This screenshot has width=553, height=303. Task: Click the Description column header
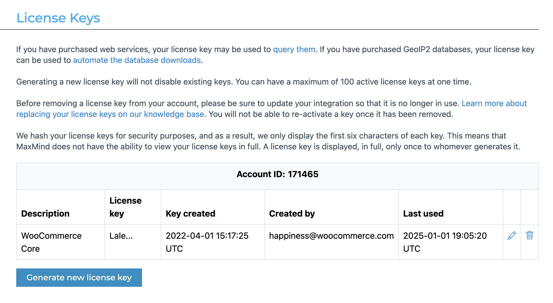45,213
